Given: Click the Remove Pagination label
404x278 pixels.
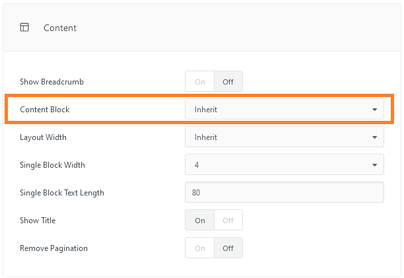Looking at the screenshot, I should click(x=53, y=248).
